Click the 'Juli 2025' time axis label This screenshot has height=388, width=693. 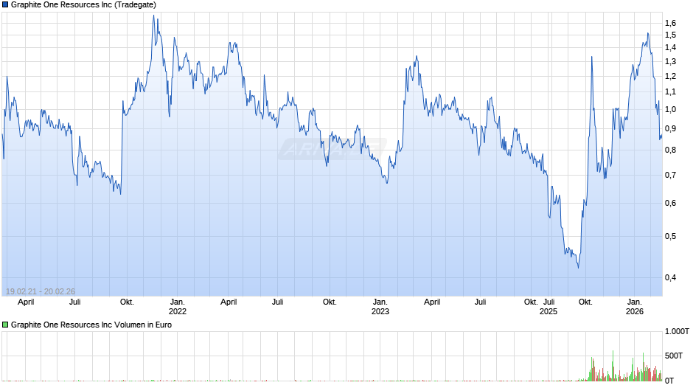549,307
